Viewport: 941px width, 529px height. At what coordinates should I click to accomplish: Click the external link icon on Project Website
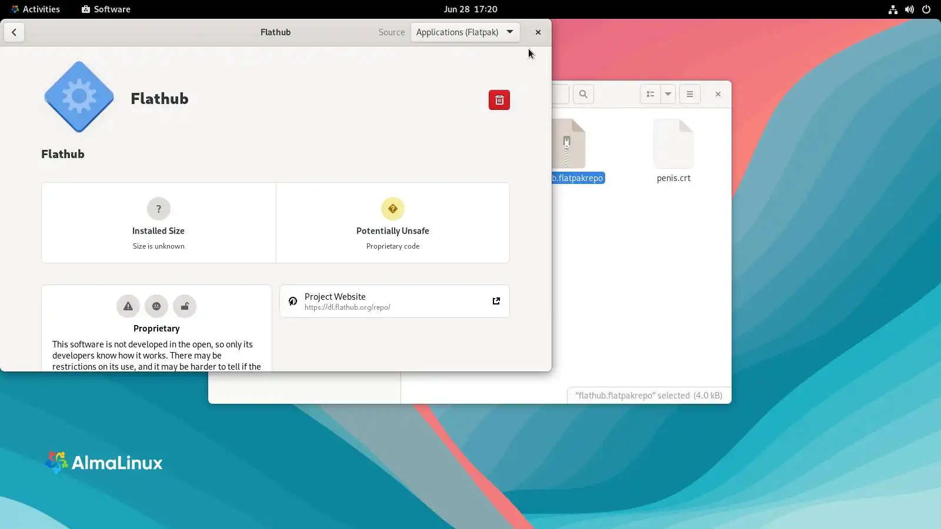coord(496,301)
